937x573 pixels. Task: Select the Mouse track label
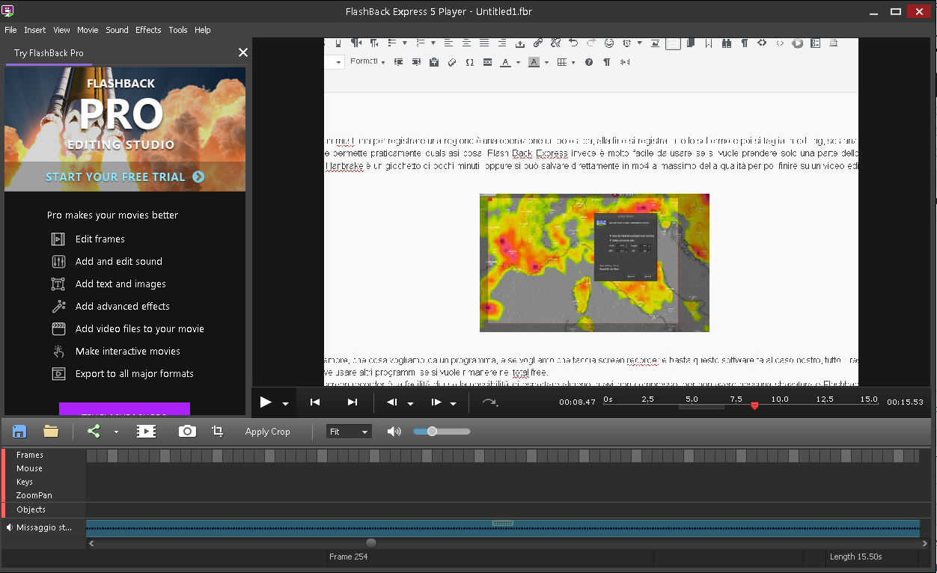click(29, 468)
